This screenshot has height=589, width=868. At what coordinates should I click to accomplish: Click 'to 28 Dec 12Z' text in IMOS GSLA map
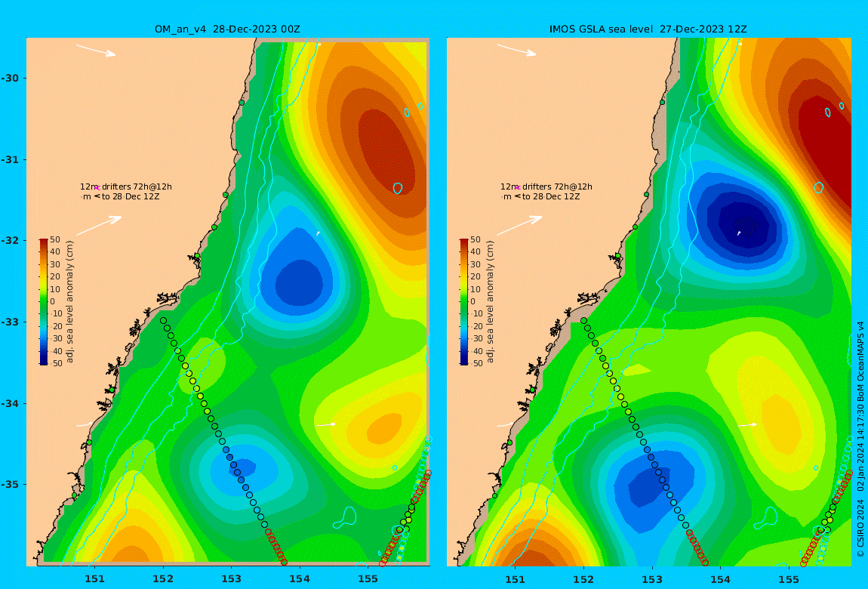(551, 196)
